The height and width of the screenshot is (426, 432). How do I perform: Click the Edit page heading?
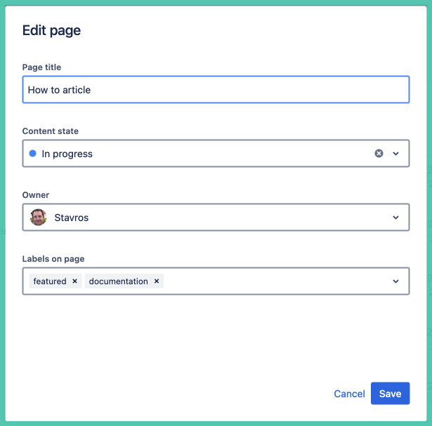pyautogui.click(x=51, y=30)
